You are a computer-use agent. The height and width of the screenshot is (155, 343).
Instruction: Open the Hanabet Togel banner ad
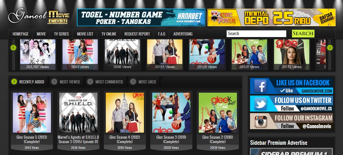[141, 18]
